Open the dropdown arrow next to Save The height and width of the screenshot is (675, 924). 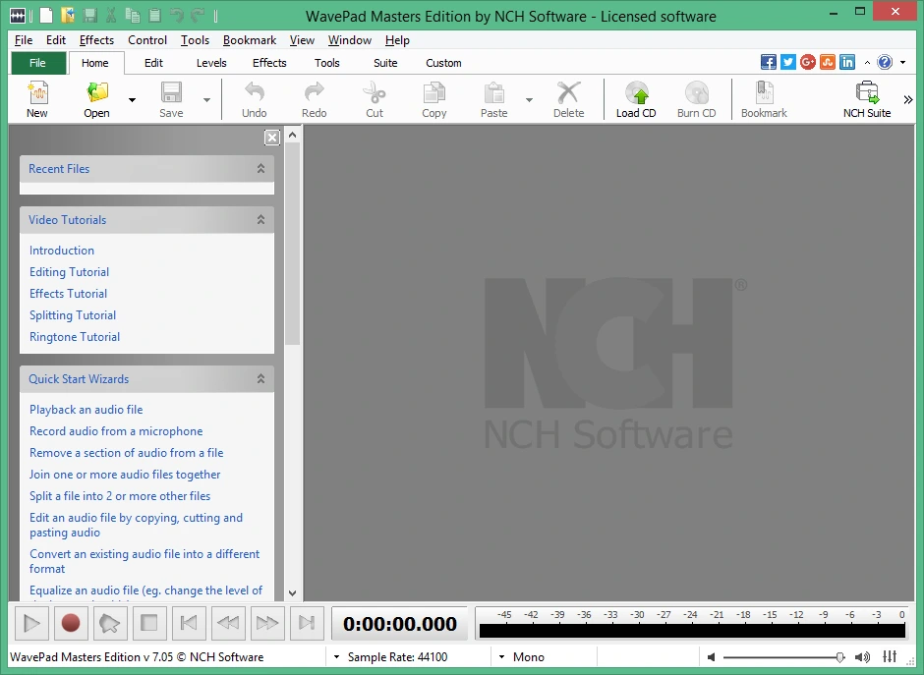click(206, 100)
